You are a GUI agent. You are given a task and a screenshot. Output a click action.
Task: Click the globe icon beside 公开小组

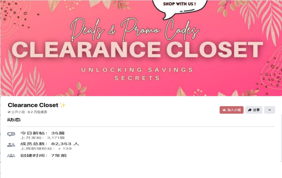[x=9, y=112]
